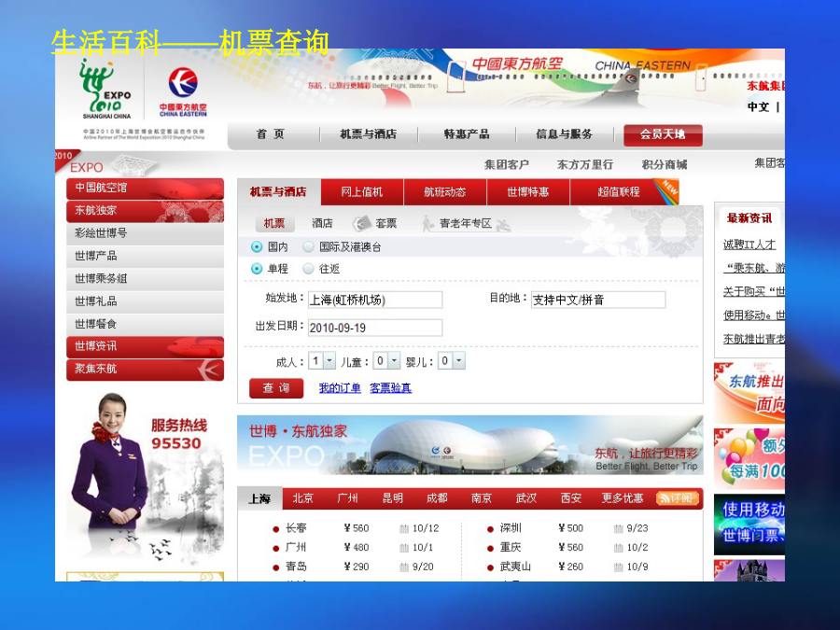Select 北京 city tab

point(302,498)
